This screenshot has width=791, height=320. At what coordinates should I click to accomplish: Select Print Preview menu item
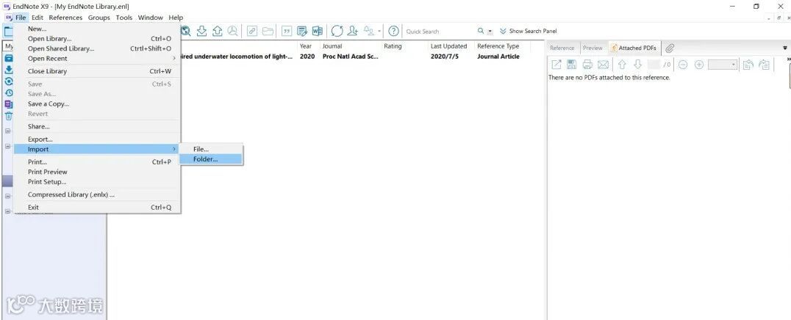96,172
